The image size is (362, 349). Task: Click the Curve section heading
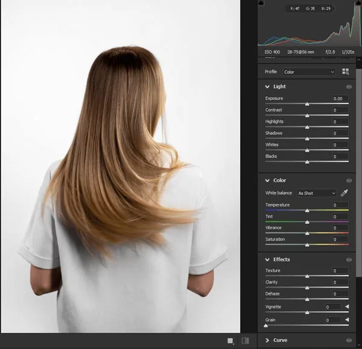(281, 340)
